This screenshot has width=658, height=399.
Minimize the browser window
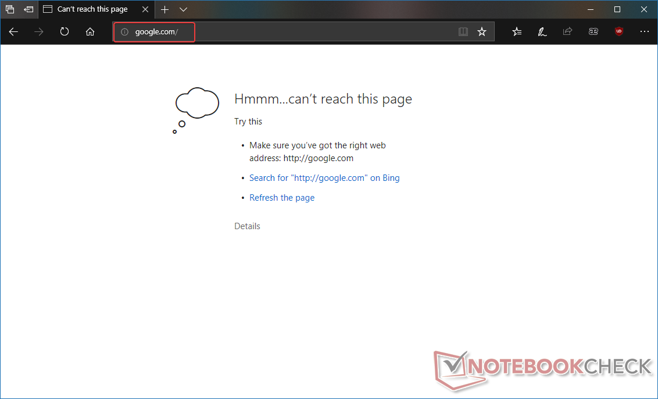click(591, 9)
